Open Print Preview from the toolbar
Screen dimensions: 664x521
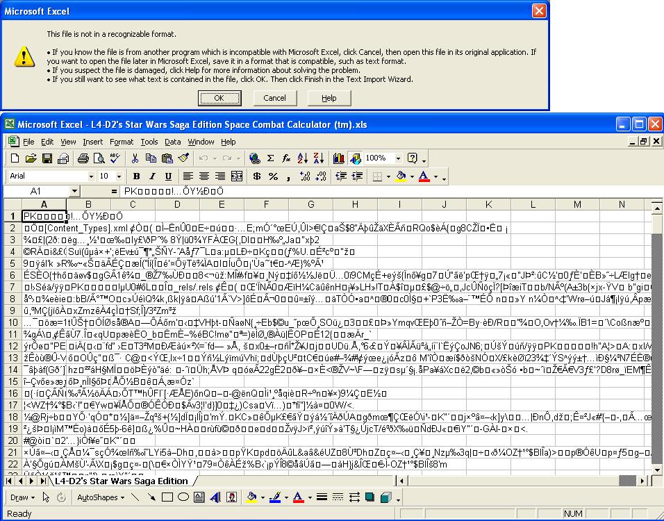pos(99,158)
